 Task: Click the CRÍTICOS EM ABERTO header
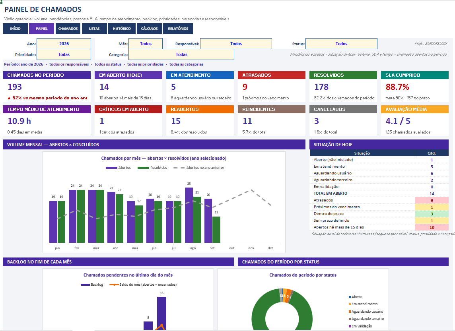point(128,109)
